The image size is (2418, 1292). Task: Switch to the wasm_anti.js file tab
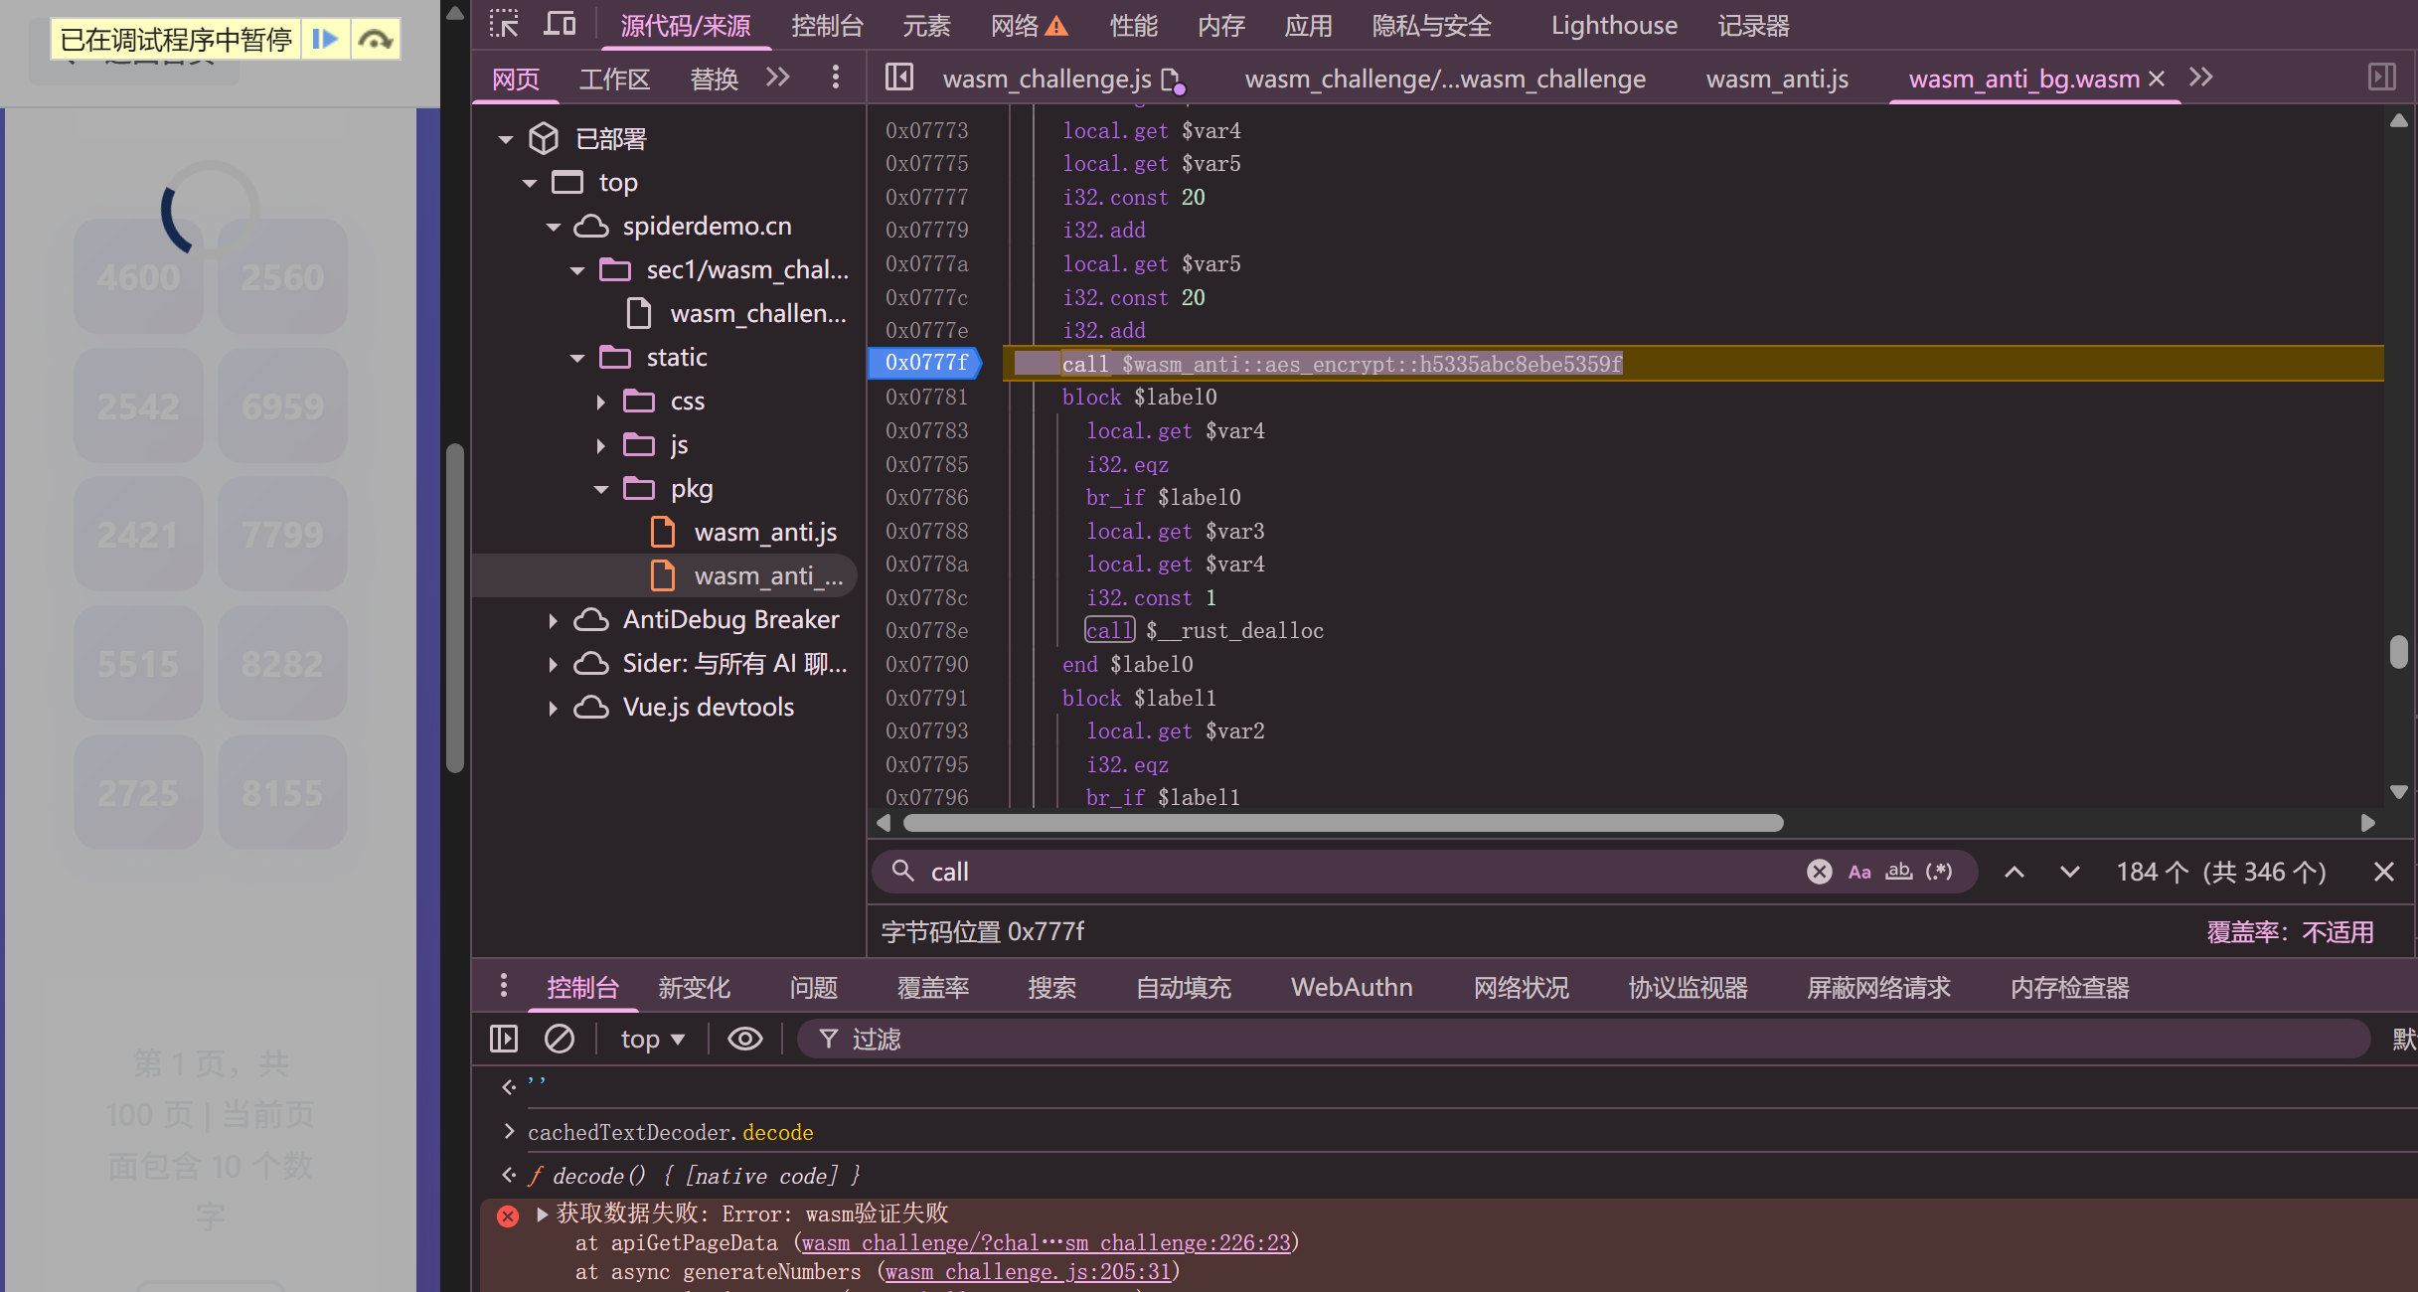click(1777, 79)
